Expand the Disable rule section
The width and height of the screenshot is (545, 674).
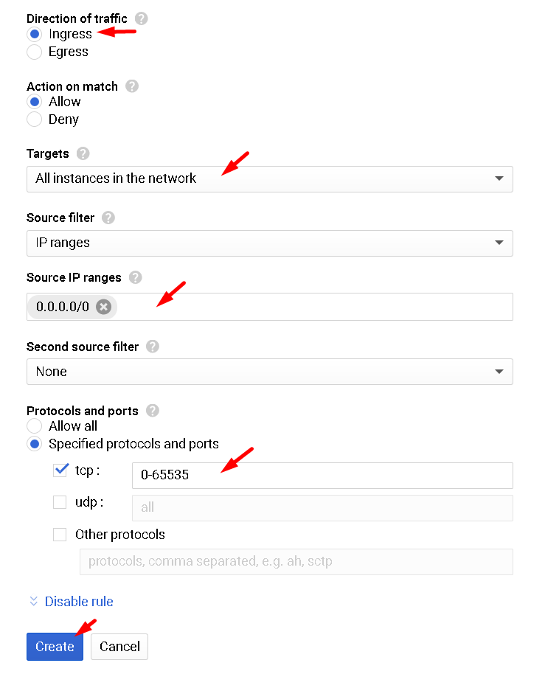(72, 602)
